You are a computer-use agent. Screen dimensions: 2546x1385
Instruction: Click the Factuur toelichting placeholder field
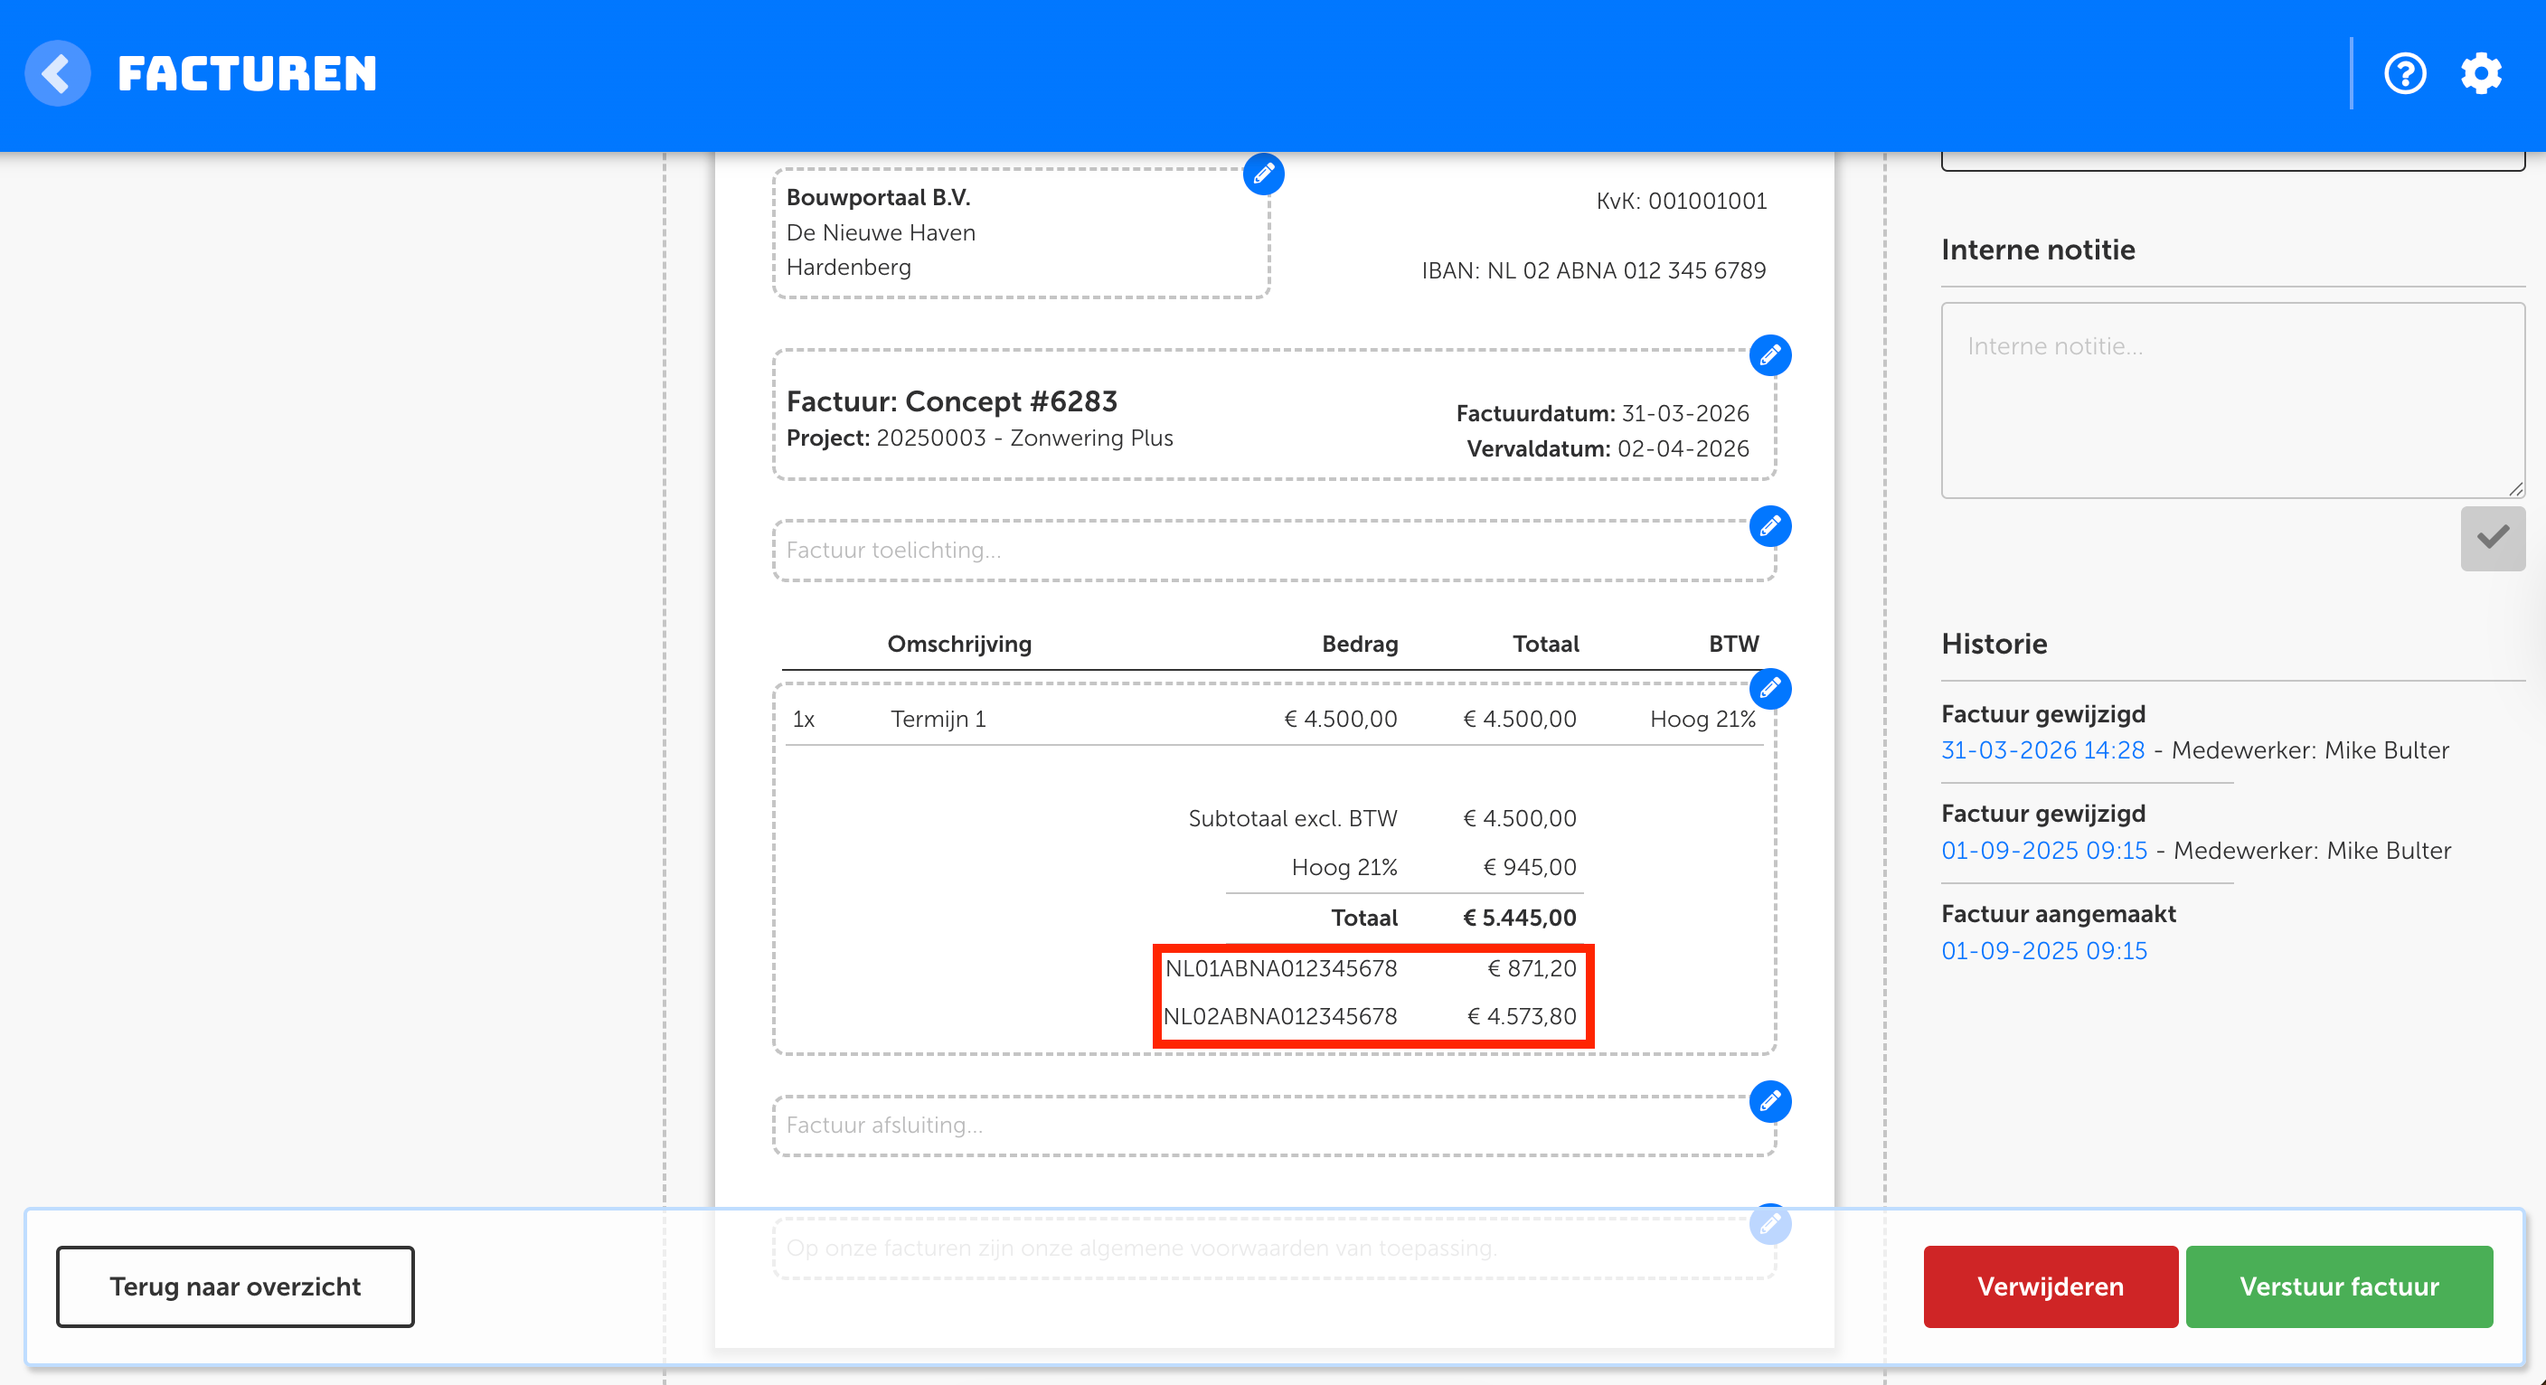pyautogui.click(x=1274, y=551)
